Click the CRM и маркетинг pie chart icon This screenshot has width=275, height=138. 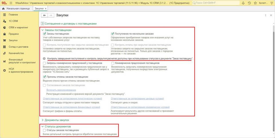point(5,28)
